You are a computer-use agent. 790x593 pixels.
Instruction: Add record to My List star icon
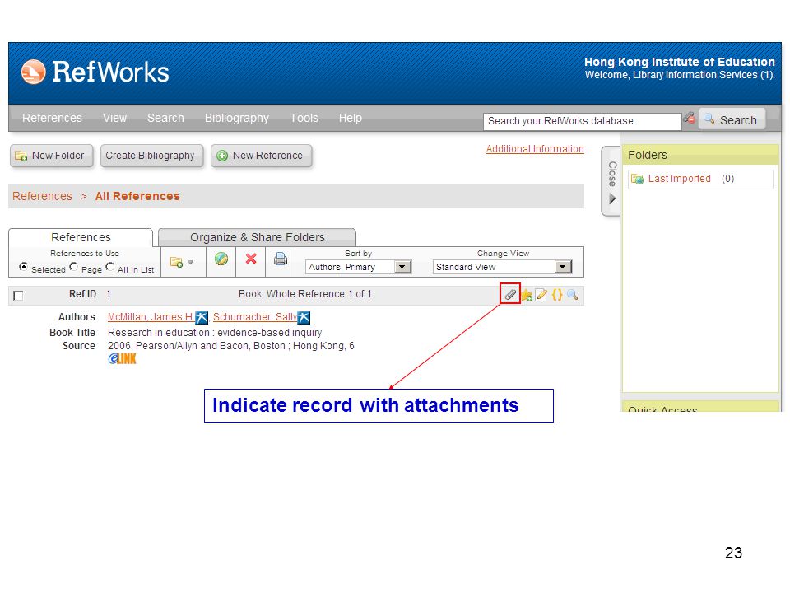[x=527, y=295]
